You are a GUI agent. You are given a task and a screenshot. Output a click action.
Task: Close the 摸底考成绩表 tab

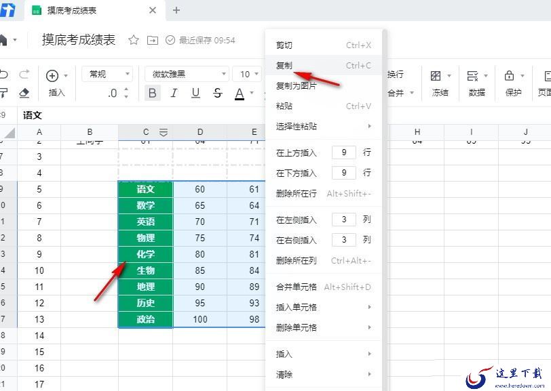[x=153, y=10]
